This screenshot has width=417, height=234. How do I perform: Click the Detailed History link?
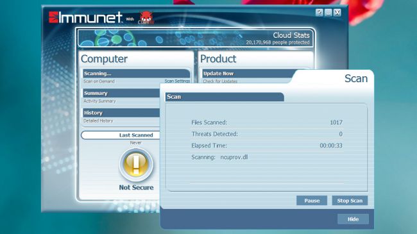point(98,121)
